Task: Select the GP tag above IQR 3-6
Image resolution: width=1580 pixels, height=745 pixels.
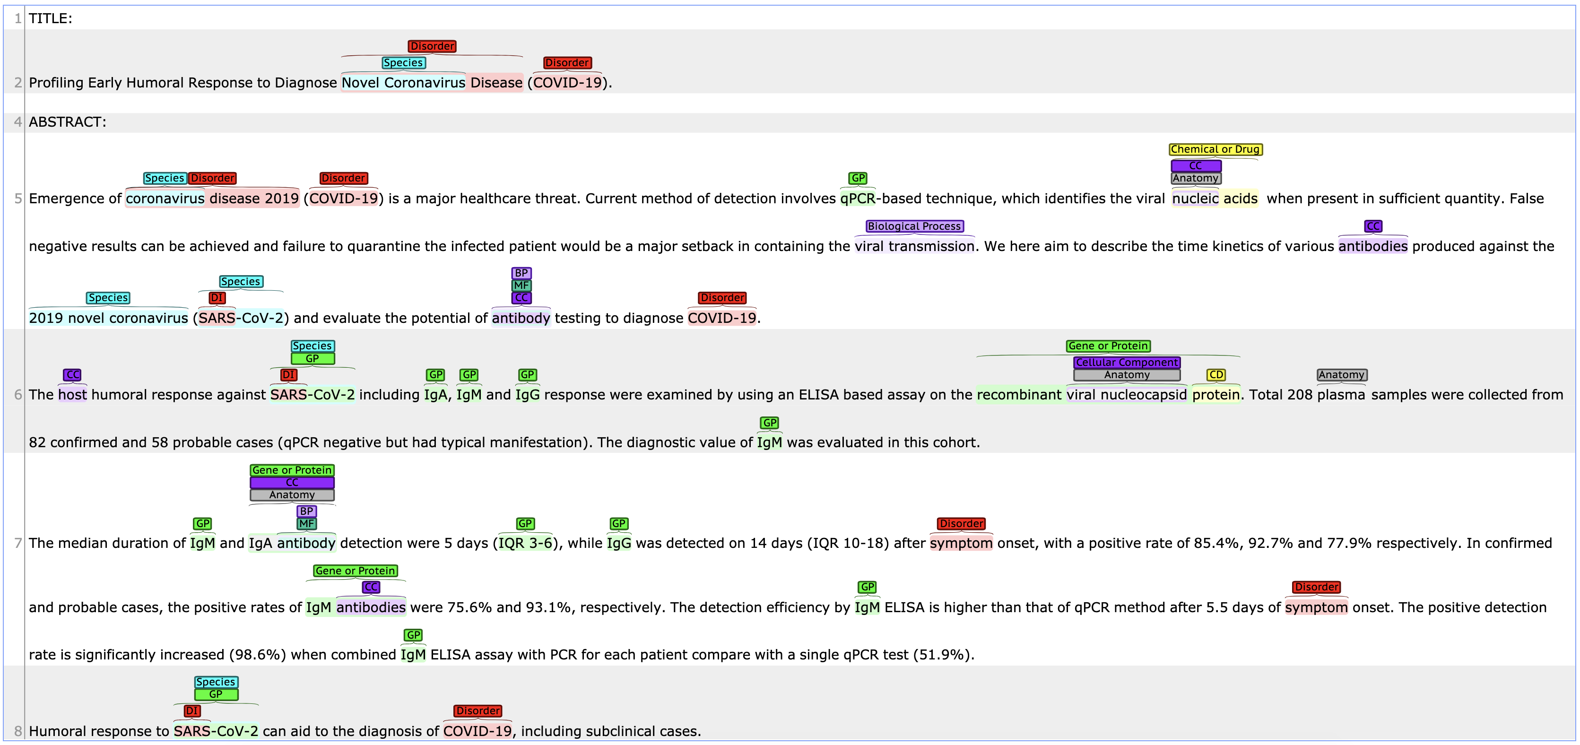Action: click(524, 524)
